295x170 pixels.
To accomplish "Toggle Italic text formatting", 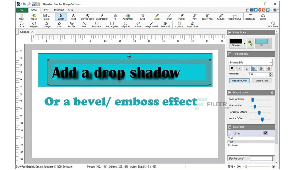I will pos(239,68).
